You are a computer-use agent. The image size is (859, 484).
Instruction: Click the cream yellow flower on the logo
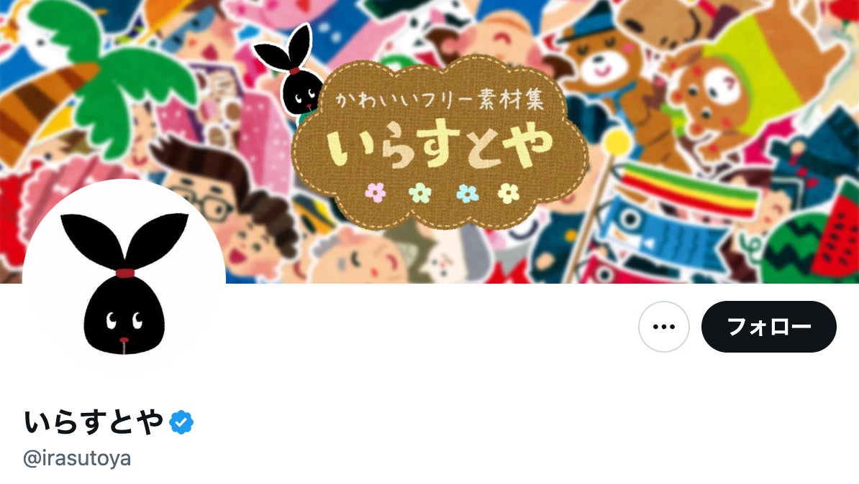coord(509,193)
